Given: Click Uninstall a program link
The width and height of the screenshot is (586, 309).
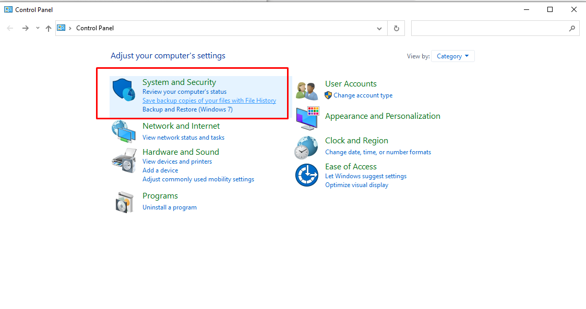Looking at the screenshot, I should (x=170, y=207).
